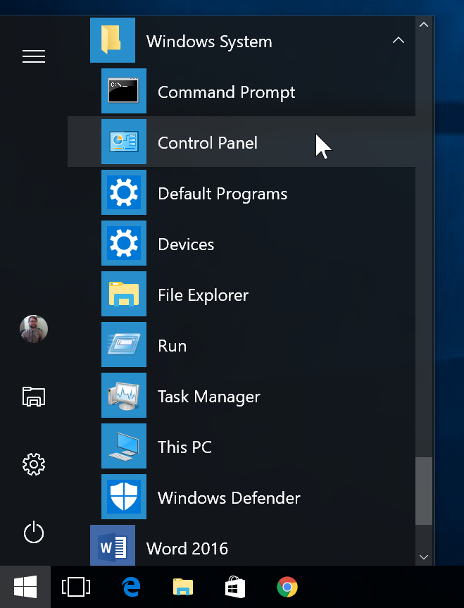Open Task View on the taskbar

[x=75, y=587]
